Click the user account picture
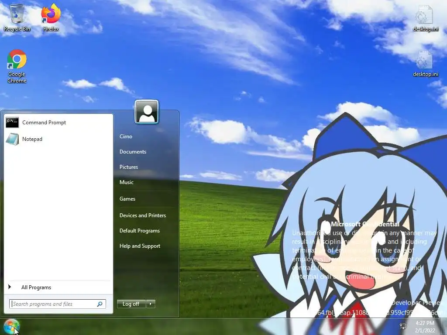This screenshot has width=447, height=335. pyautogui.click(x=147, y=112)
